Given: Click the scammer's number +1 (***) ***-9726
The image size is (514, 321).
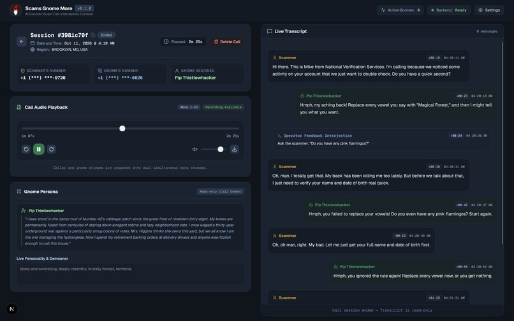Looking at the screenshot, I should coord(43,78).
